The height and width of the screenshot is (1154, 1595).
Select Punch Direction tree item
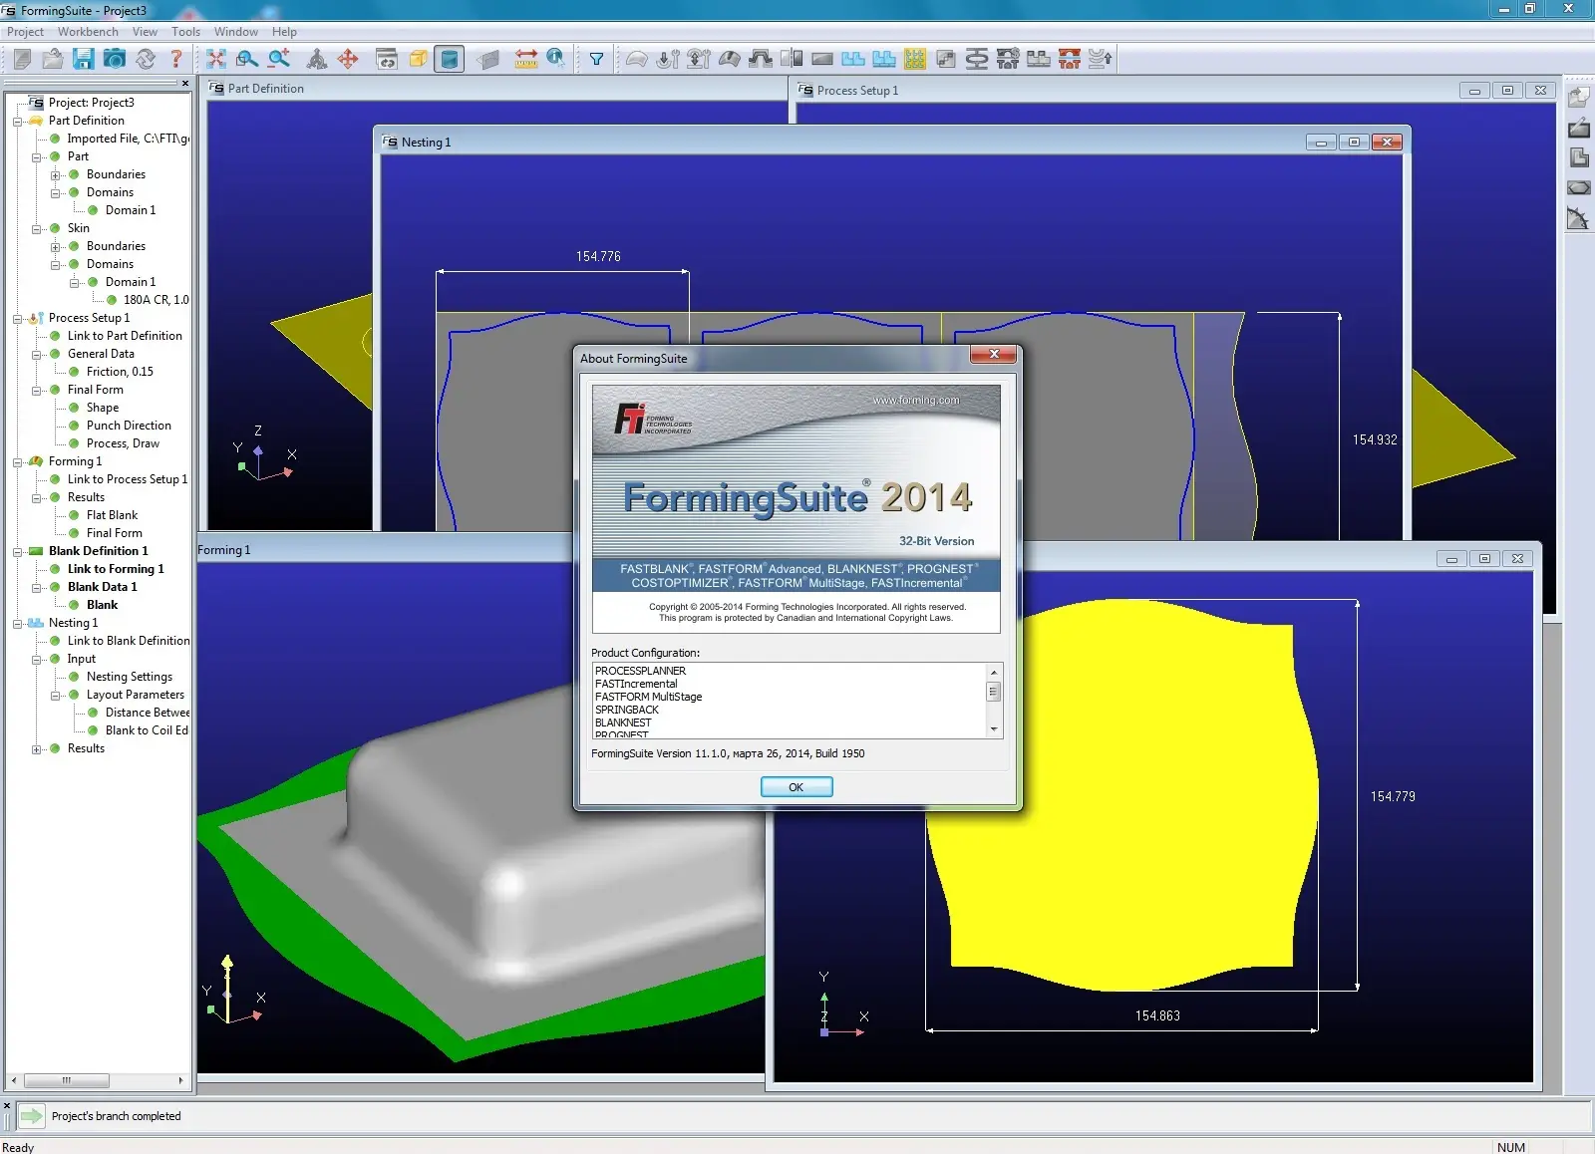(129, 426)
